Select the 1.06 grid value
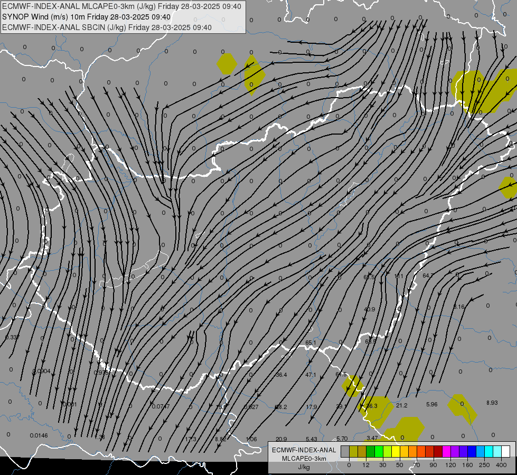The width and height of the screenshot is (517, 475). pos(251,439)
